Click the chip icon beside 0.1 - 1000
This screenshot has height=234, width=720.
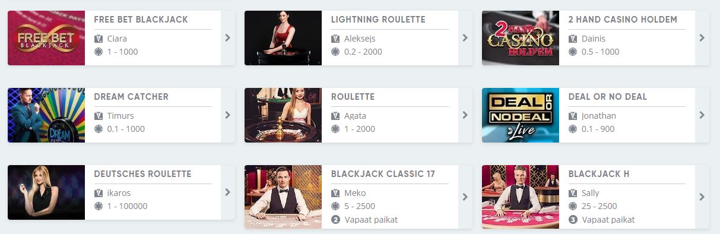(x=99, y=129)
